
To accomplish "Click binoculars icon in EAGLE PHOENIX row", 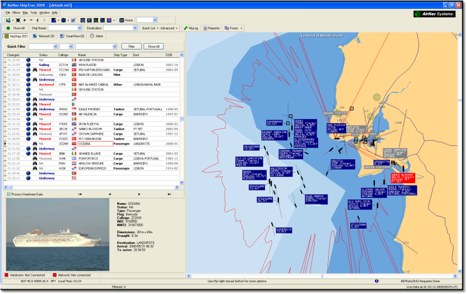I will (35, 109).
